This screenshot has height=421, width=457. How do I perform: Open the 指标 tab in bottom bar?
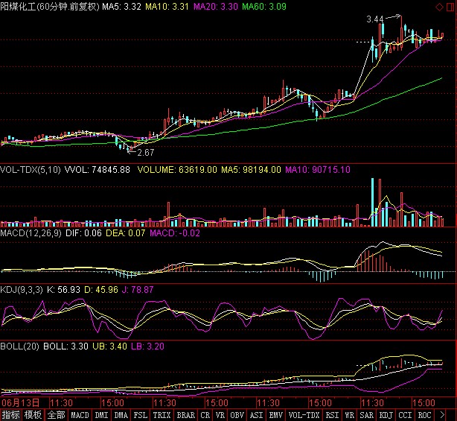10,415
